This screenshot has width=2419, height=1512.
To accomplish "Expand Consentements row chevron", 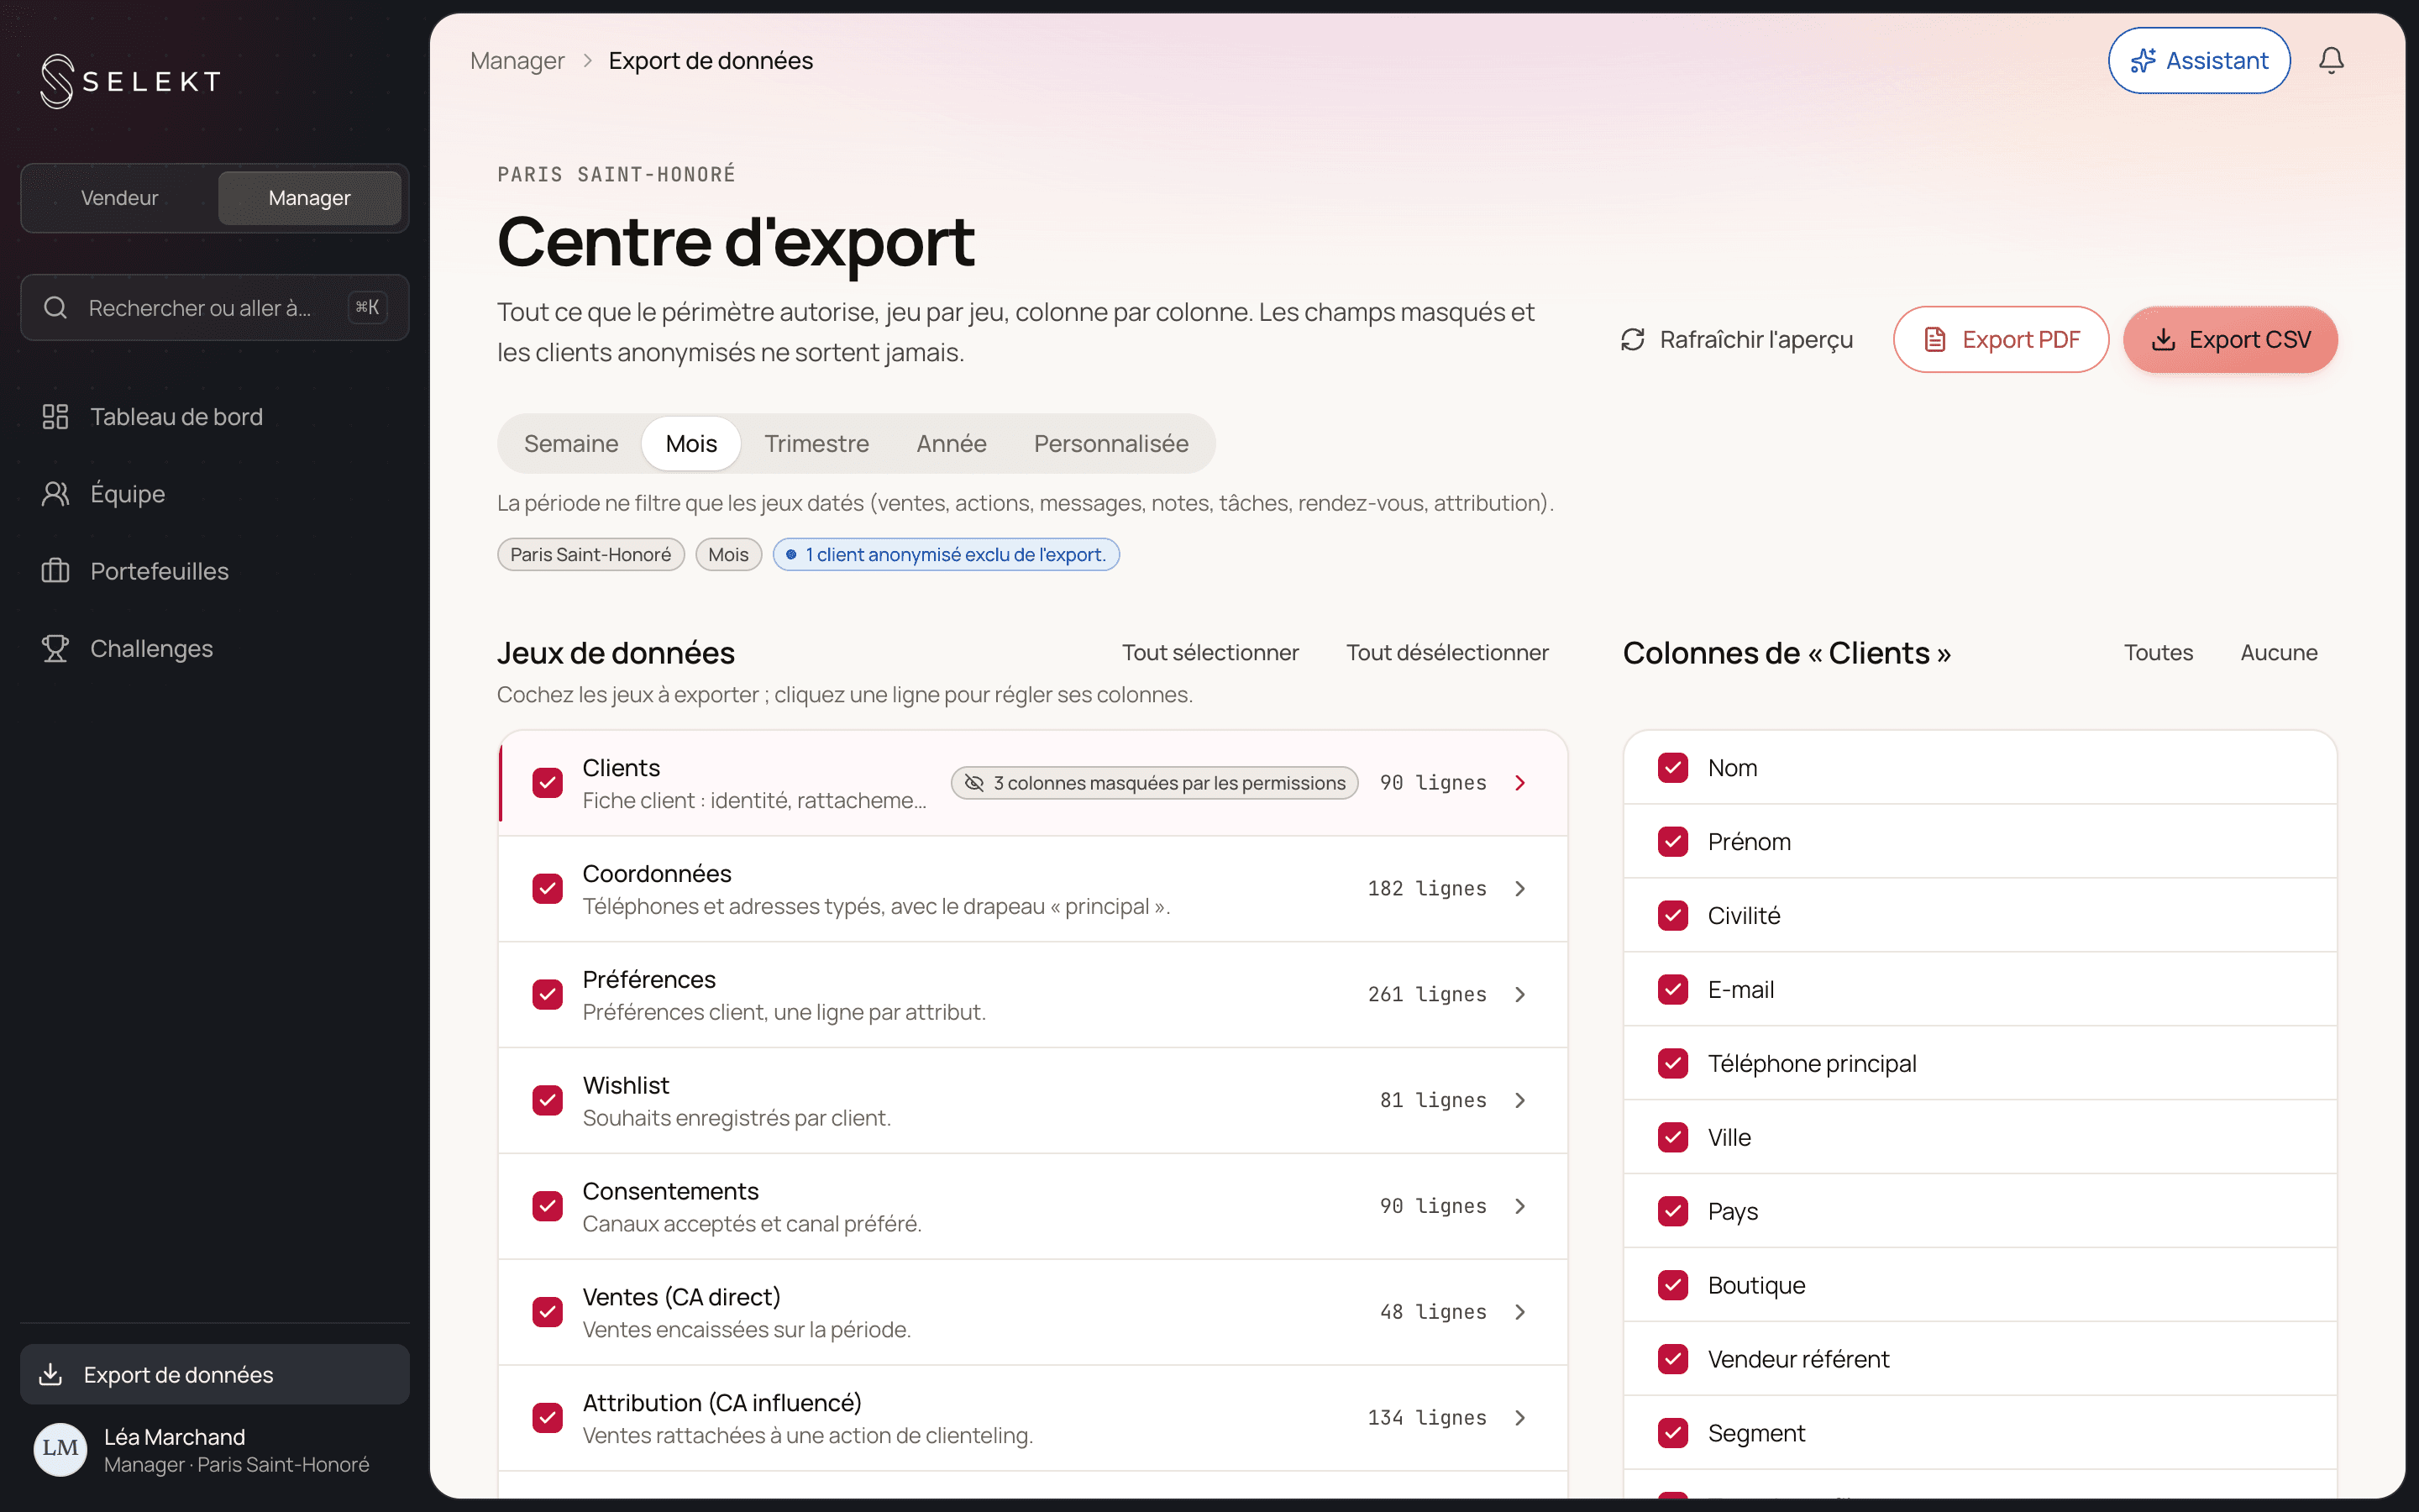I will [x=1519, y=1206].
